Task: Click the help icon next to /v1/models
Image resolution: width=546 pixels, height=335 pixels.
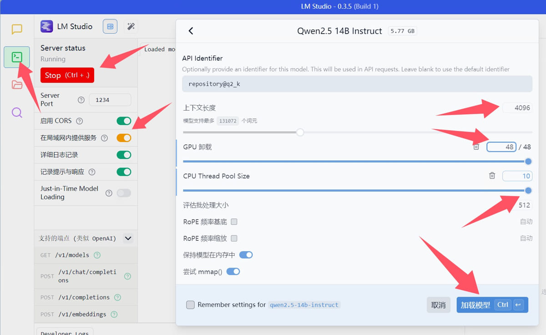Action: (97, 255)
